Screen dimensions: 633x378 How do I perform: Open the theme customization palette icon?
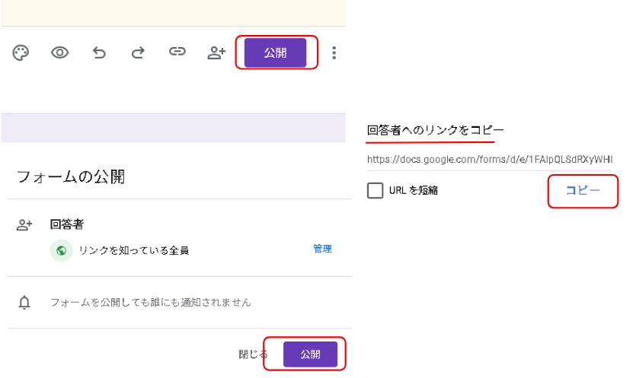[x=21, y=53]
